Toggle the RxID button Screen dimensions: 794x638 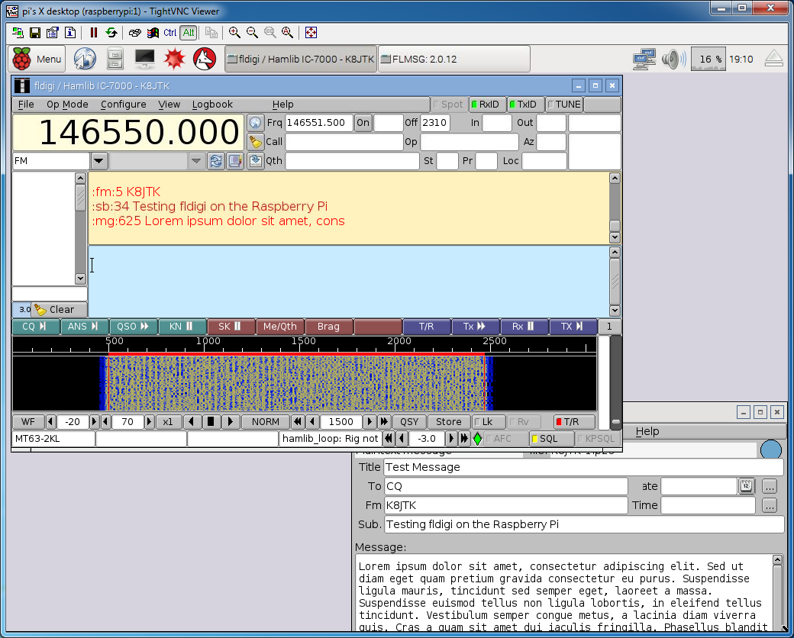tap(486, 105)
